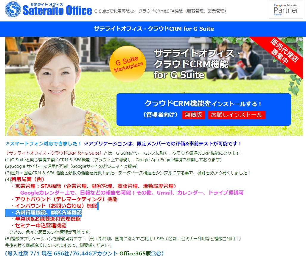Select the red 無償版 button
Viewport: 306px width, 256px height.
click(193, 115)
